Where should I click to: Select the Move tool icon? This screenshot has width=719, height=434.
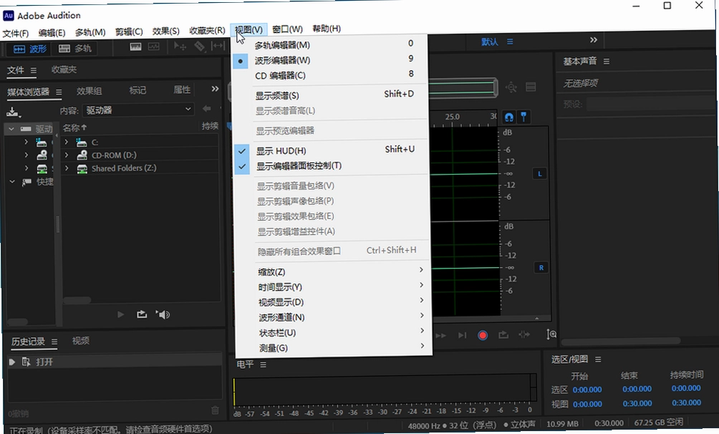180,47
